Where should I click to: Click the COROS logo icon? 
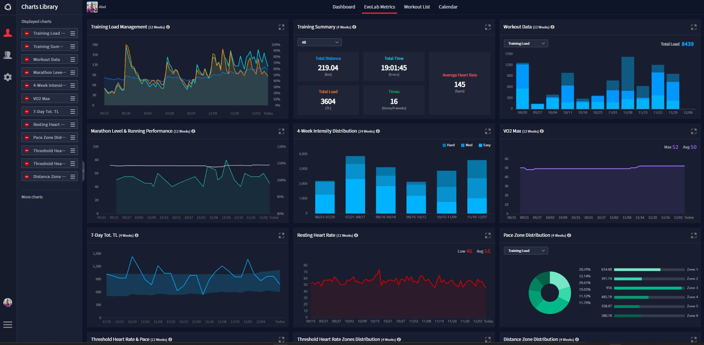(8, 7)
